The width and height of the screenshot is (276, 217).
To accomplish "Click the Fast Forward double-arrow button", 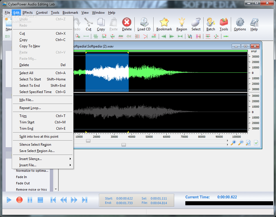I will point(74,200).
